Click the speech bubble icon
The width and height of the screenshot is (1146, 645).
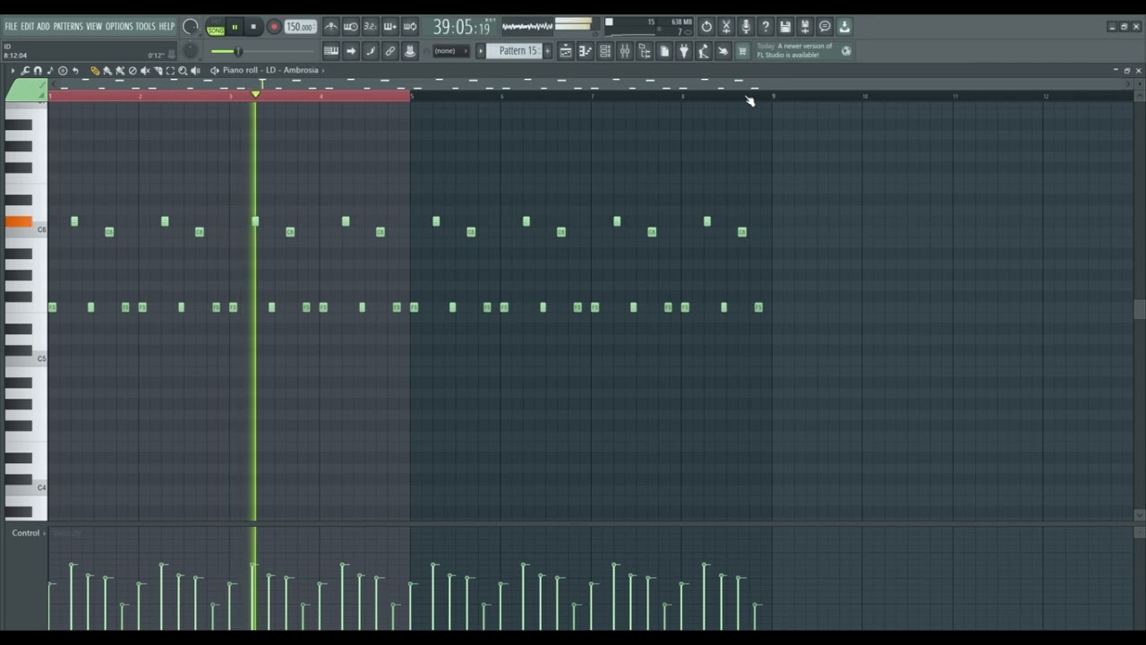[825, 27]
